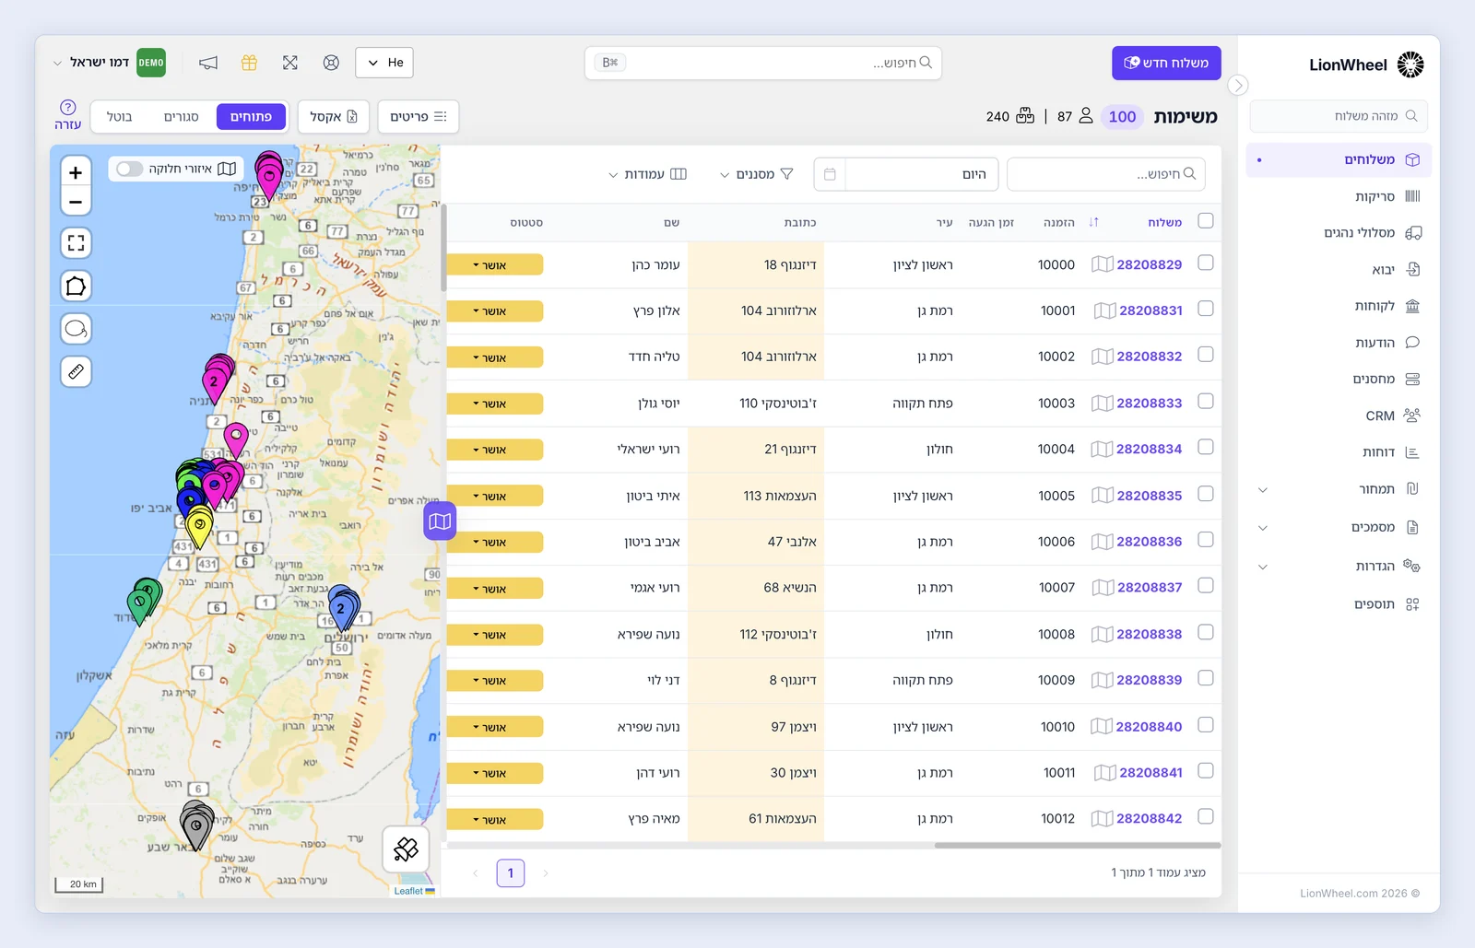Select the lasso selection tool on map
Viewport: 1475px width, 948px height.
point(76,329)
